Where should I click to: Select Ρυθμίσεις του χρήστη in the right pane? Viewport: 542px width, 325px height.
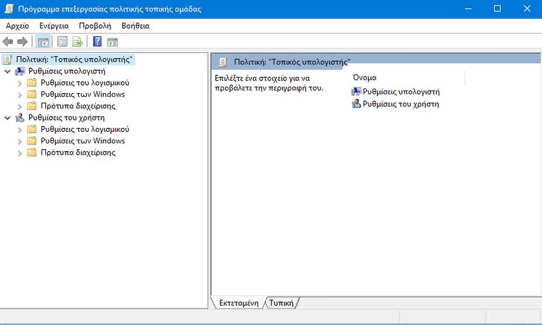coord(400,104)
